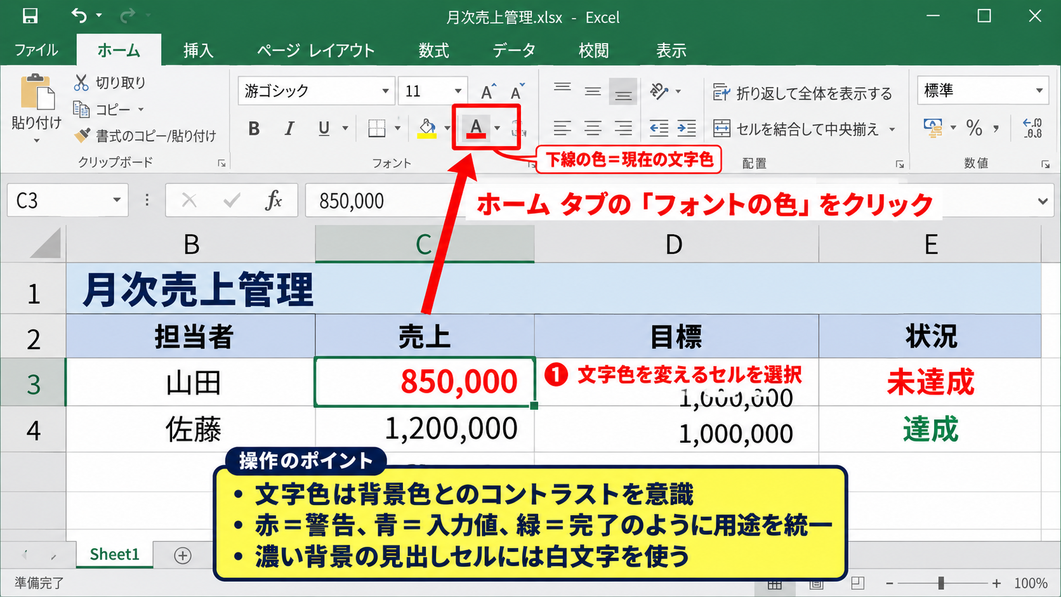Switch to 表示 tab

(x=671, y=50)
